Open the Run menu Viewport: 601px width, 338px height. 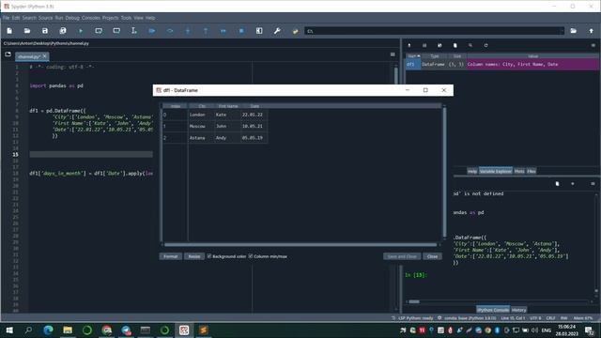point(58,18)
